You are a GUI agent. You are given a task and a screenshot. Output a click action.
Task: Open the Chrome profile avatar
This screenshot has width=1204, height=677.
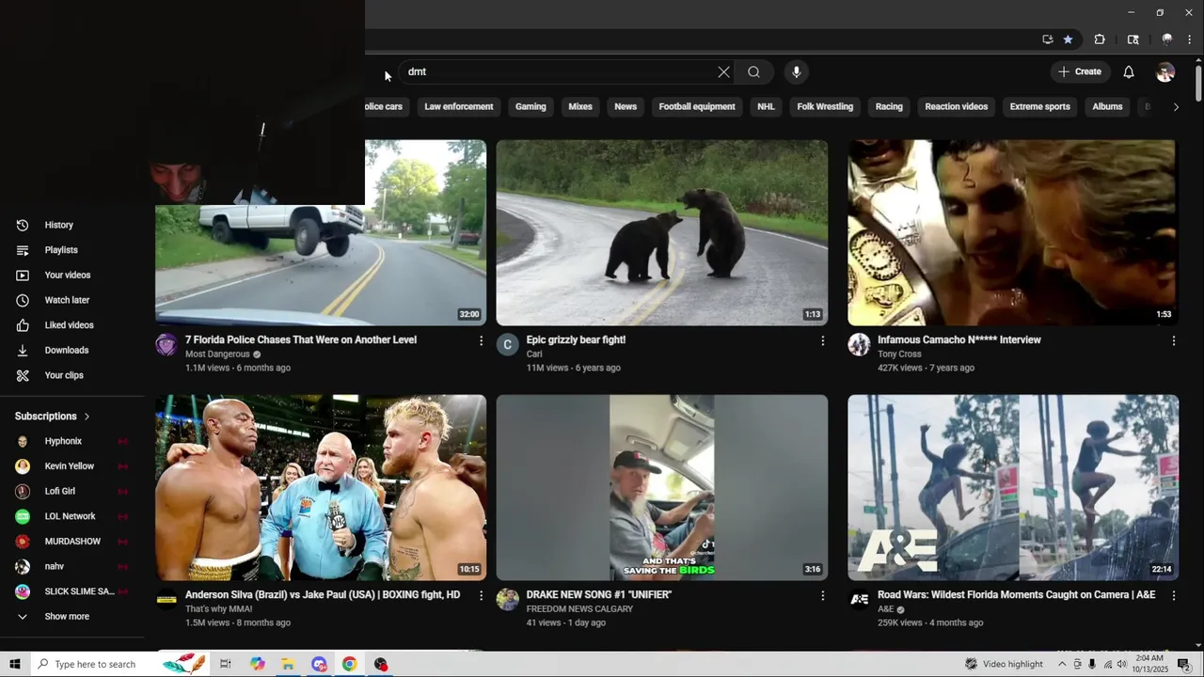1167,39
